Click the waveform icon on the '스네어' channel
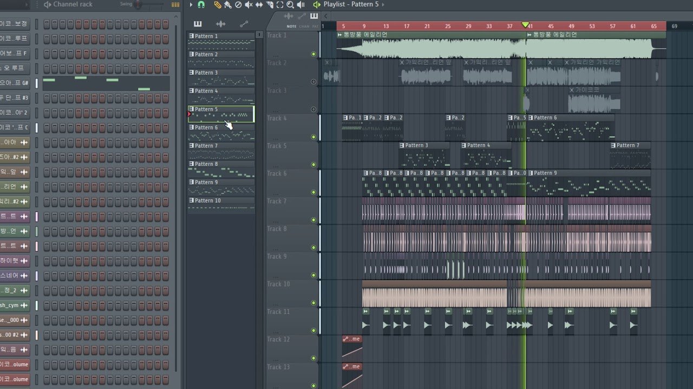 23,276
